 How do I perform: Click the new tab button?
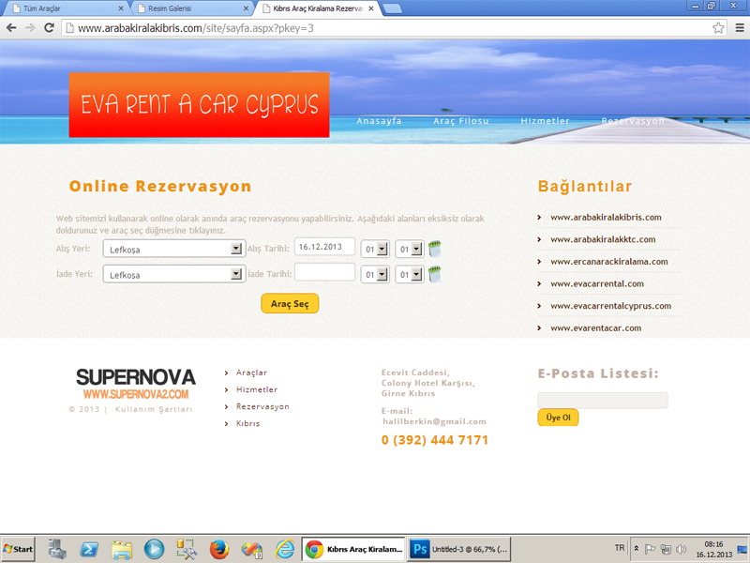(x=392, y=8)
